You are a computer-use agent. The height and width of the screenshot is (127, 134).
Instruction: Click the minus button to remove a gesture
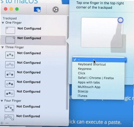(7, 123)
